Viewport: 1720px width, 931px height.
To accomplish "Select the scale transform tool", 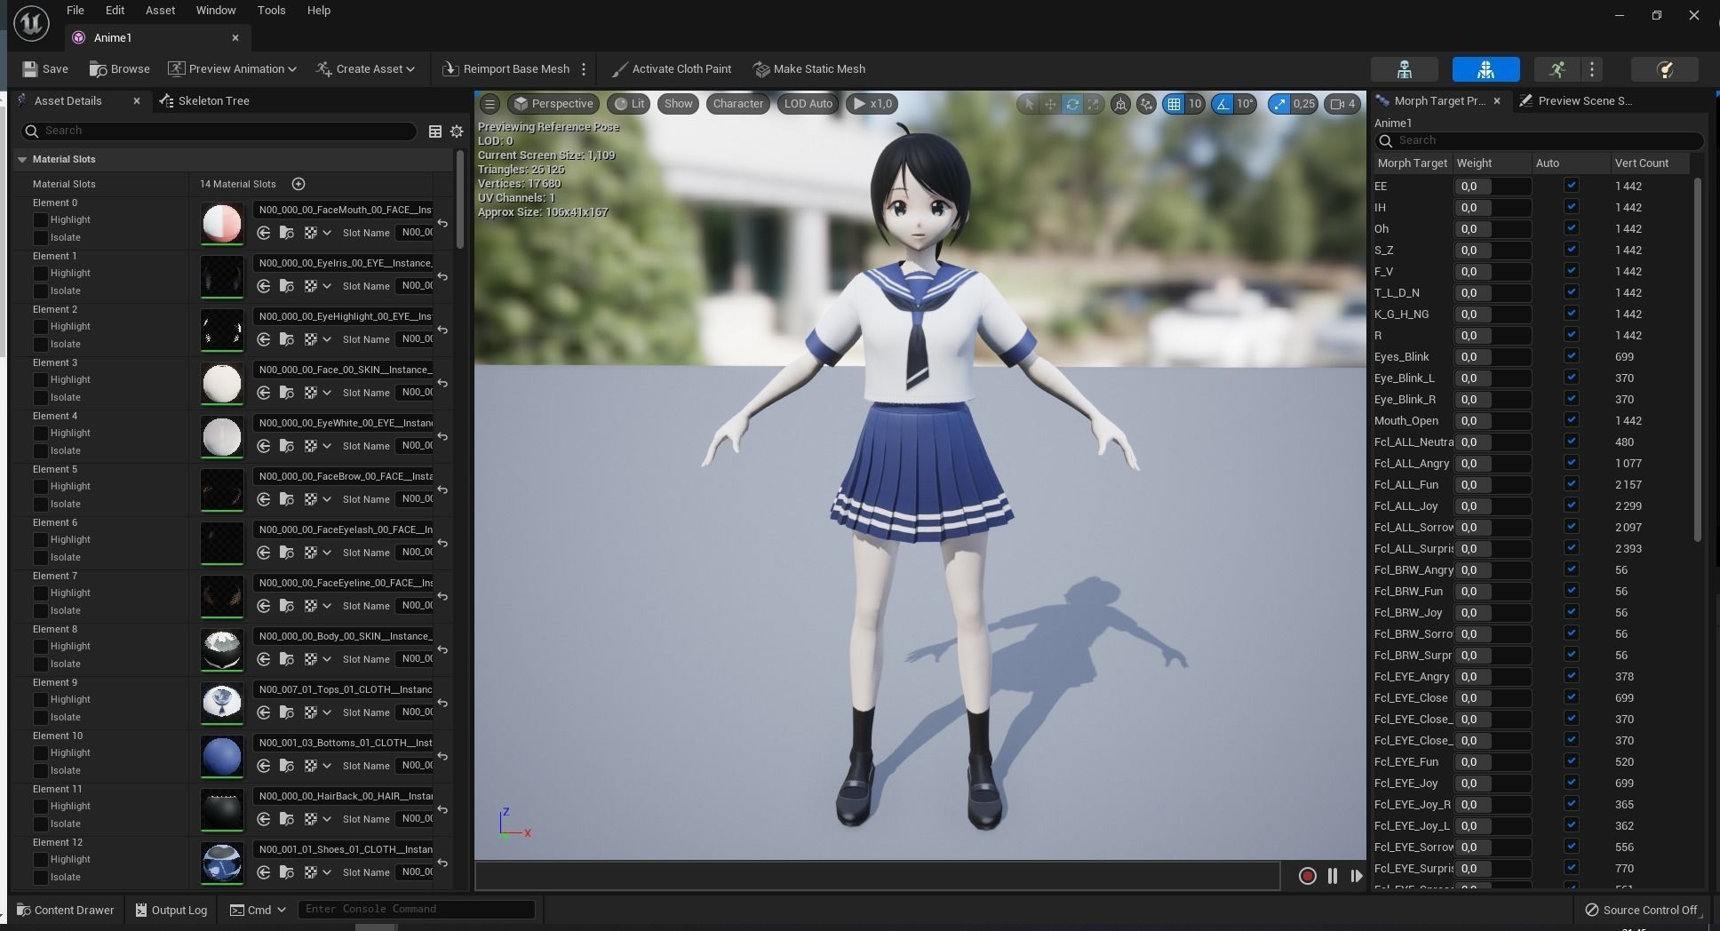I will coord(1095,104).
